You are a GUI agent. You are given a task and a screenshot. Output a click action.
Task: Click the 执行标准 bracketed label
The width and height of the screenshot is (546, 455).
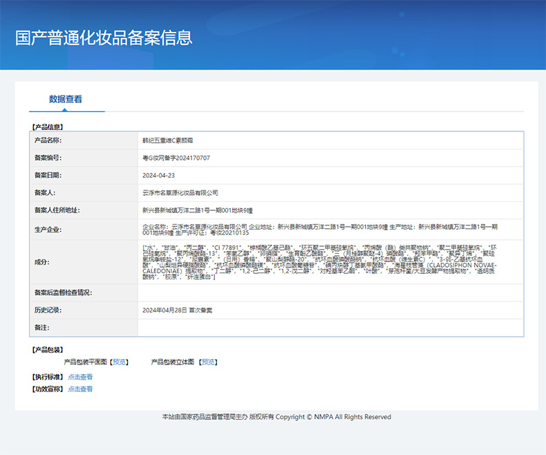(x=48, y=377)
